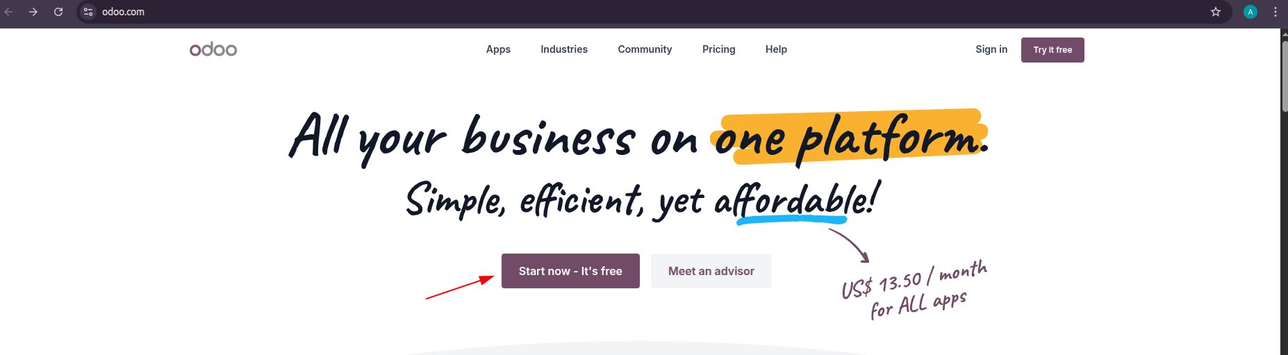
Task: Bookmark this page with the star icon
Action: tap(1216, 12)
